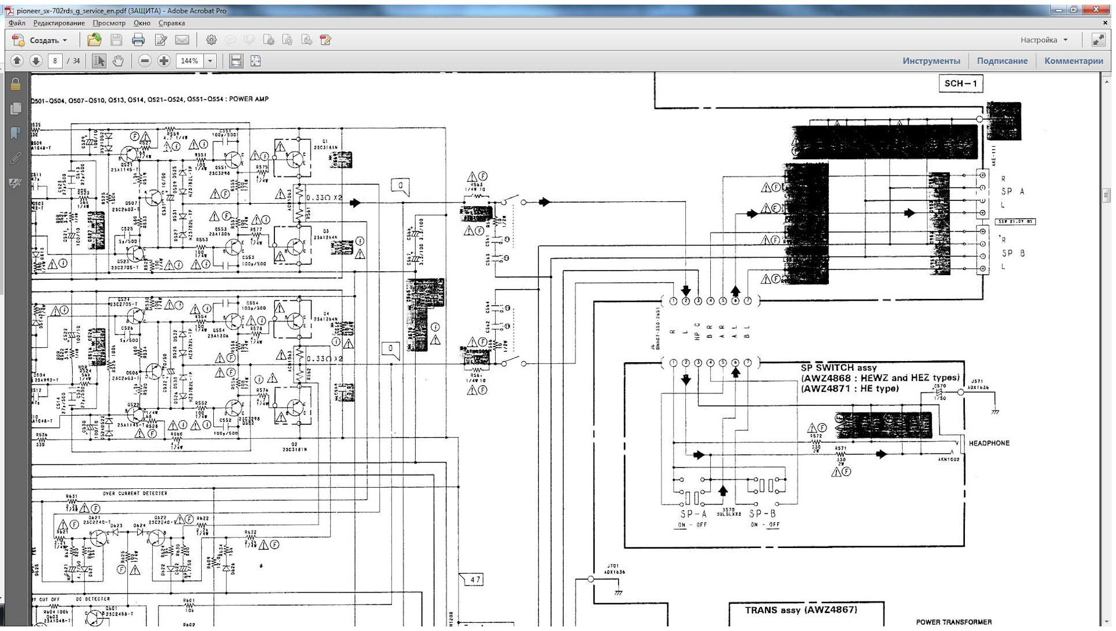Viewport: 1116px width, 631px height.
Task: Open the Просмотр menu
Action: click(x=109, y=23)
